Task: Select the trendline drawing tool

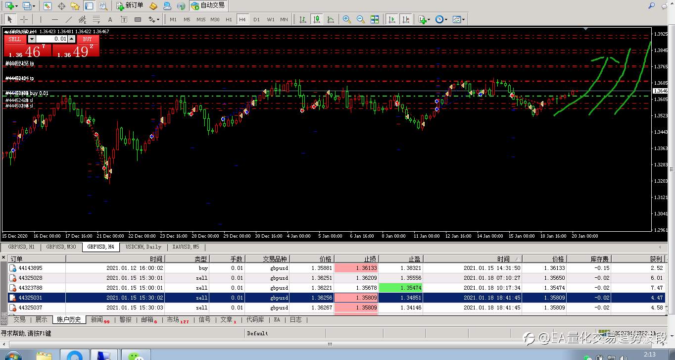Action: [x=68, y=19]
